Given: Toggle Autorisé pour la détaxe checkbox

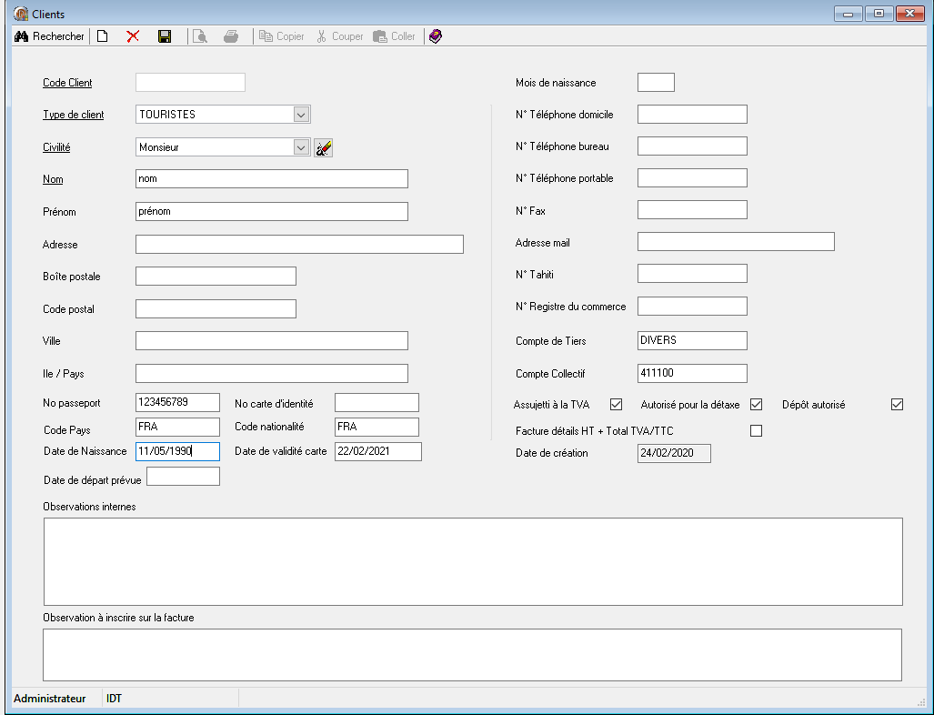Looking at the screenshot, I should point(755,404).
